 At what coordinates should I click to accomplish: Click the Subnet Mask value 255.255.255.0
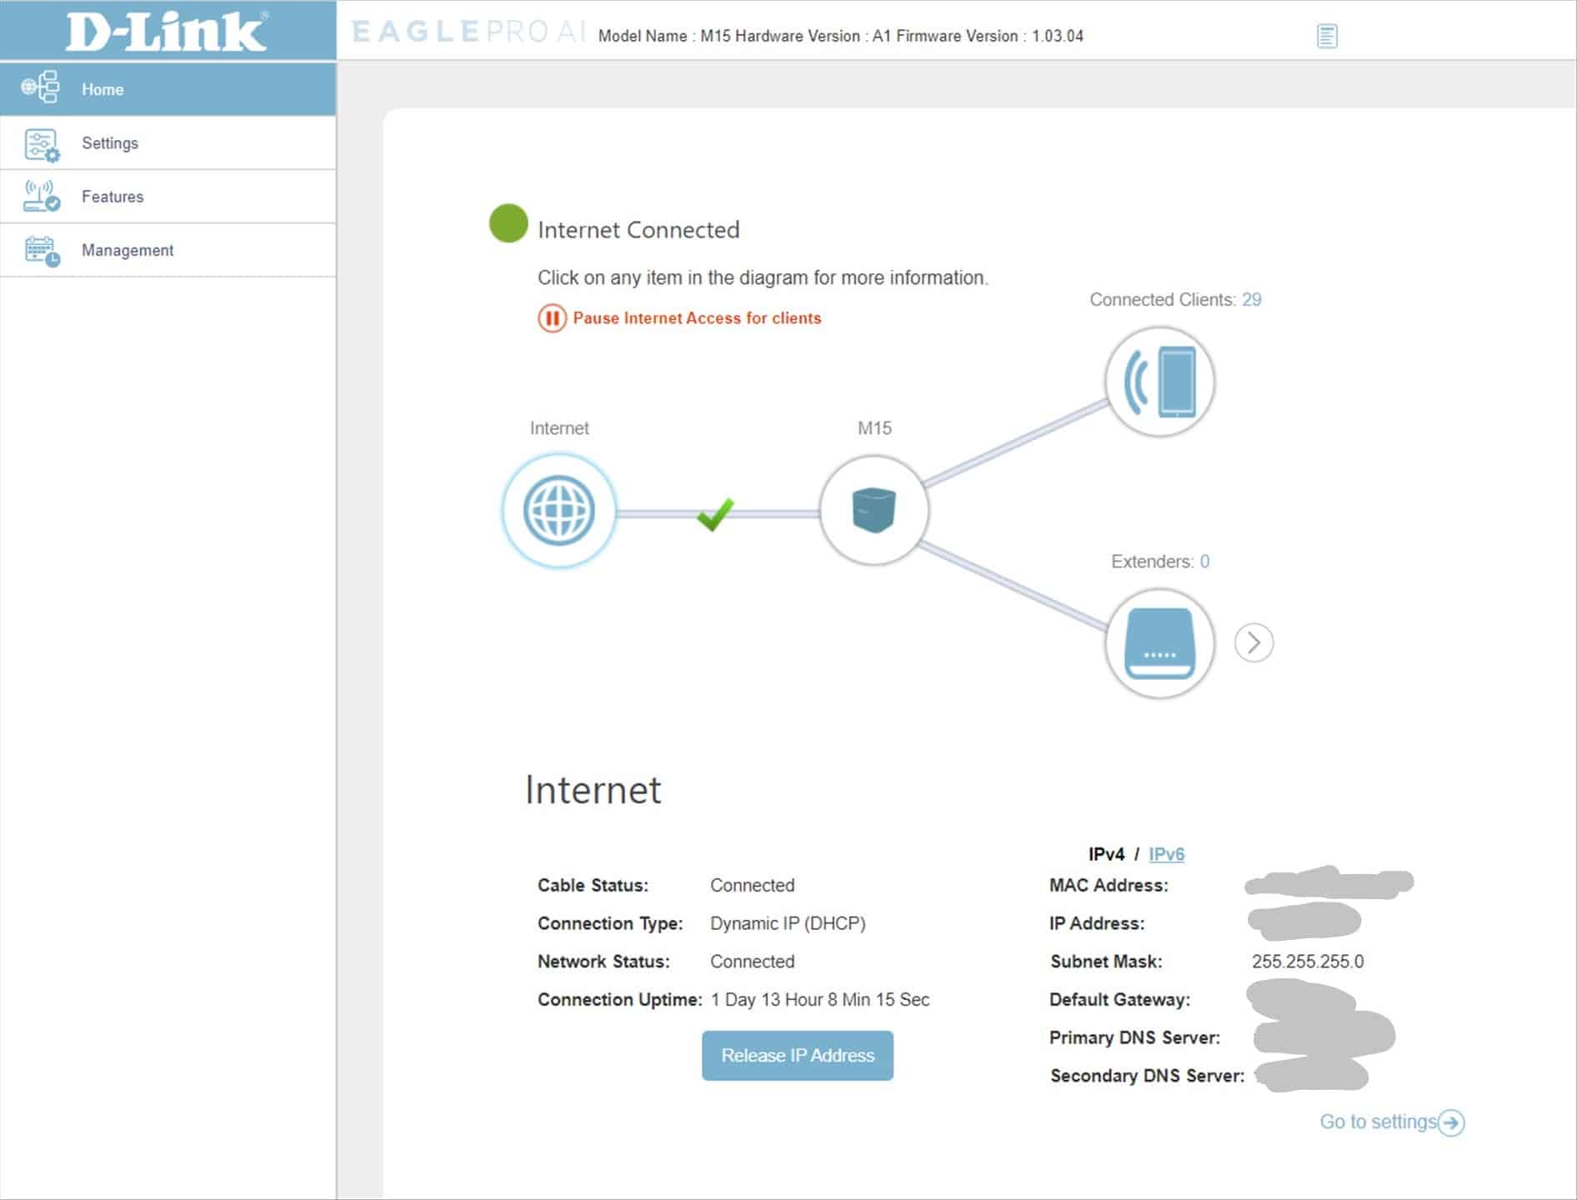point(1308,962)
